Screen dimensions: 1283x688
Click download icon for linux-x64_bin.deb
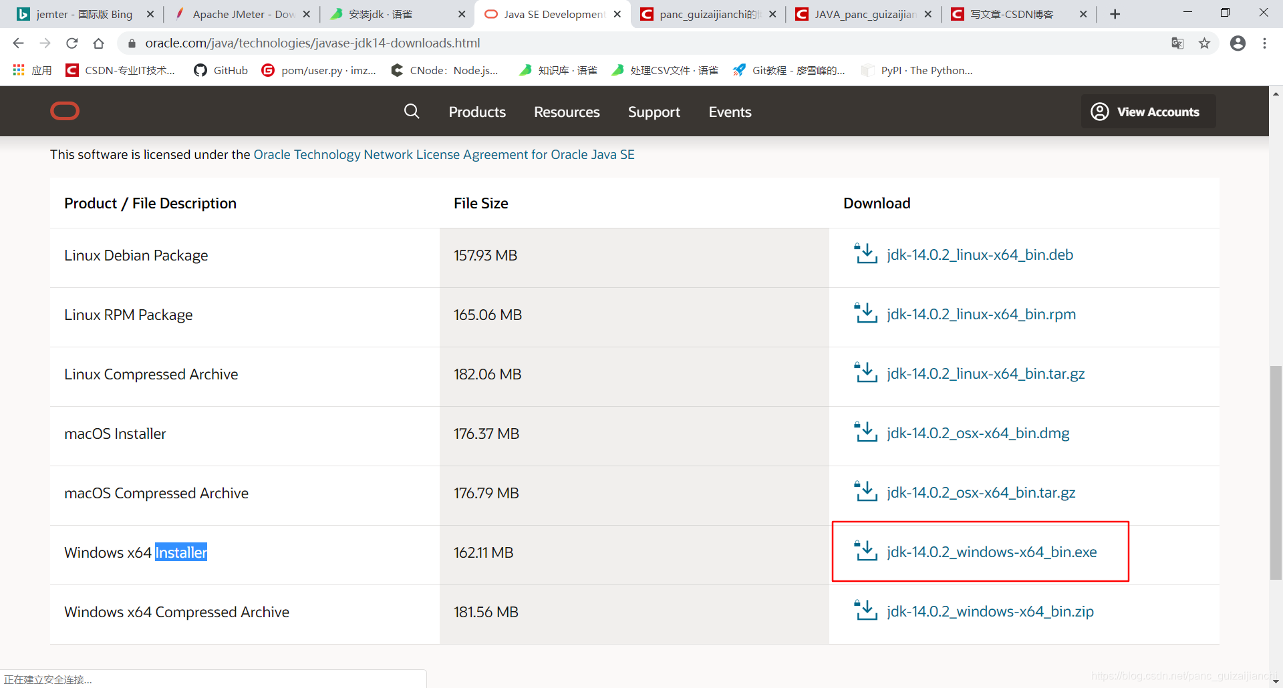[x=866, y=254]
